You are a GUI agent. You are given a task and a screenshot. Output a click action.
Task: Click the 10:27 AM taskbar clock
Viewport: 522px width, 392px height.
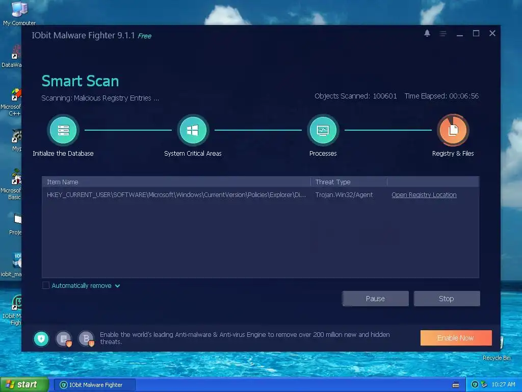503,384
